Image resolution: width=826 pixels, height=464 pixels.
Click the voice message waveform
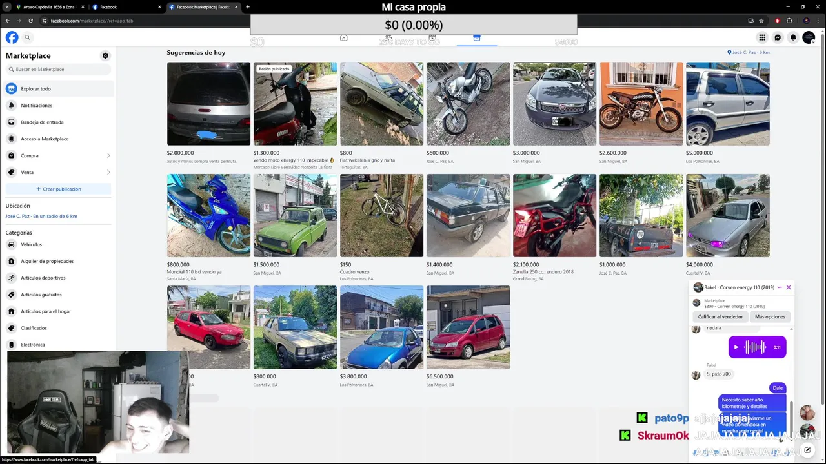coord(755,347)
